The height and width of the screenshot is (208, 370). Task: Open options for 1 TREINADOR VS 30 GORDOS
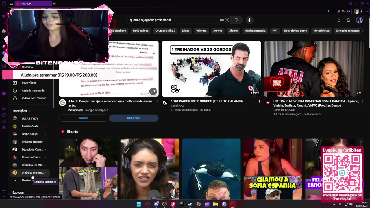click(259, 102)
